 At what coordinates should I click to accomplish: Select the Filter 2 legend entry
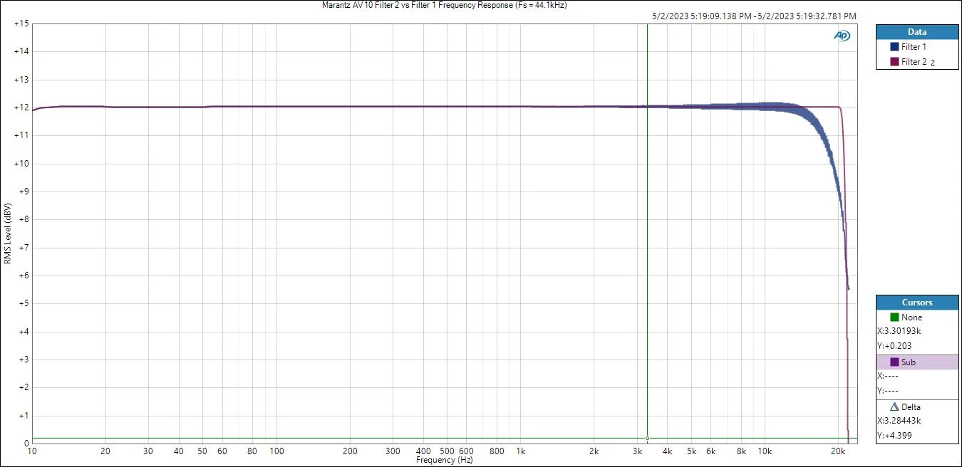[914, 62]
